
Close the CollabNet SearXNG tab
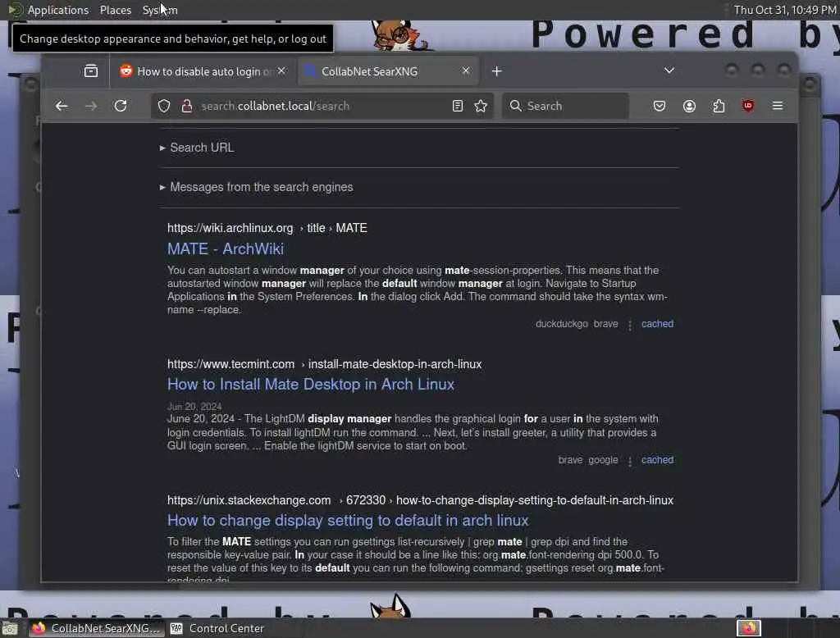pyautogui.click(x=466, y=71)
